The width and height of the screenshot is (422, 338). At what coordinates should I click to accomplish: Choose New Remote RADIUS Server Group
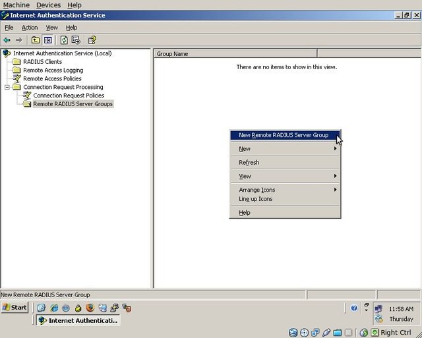coord(284,135)
